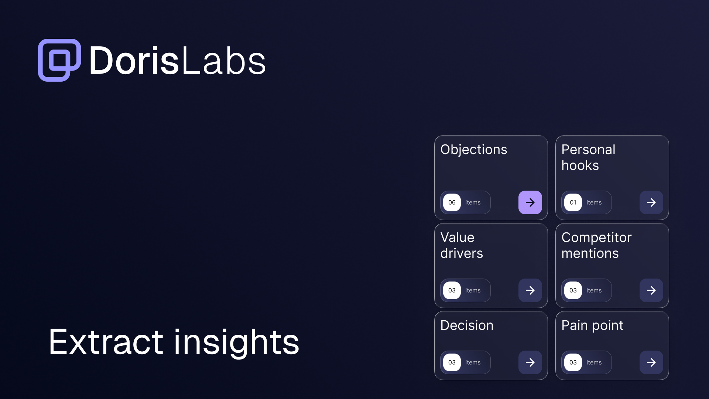Click the arrow icon on Decision card
The width and height of the screenshot is (709, 399).
[530, 362]
